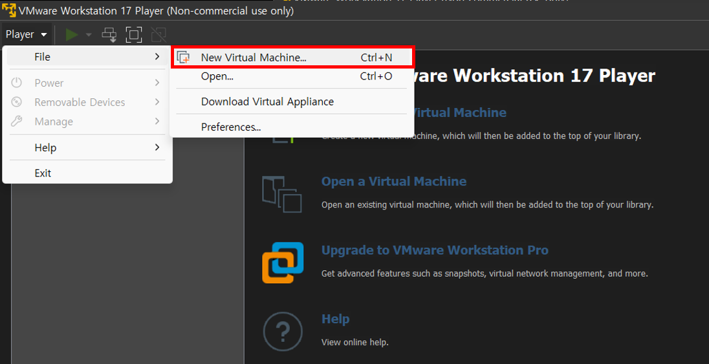The height and width of the screenshot is (364, 709).
Task: Click the Manage wrench icon
Action: point(17,122)
